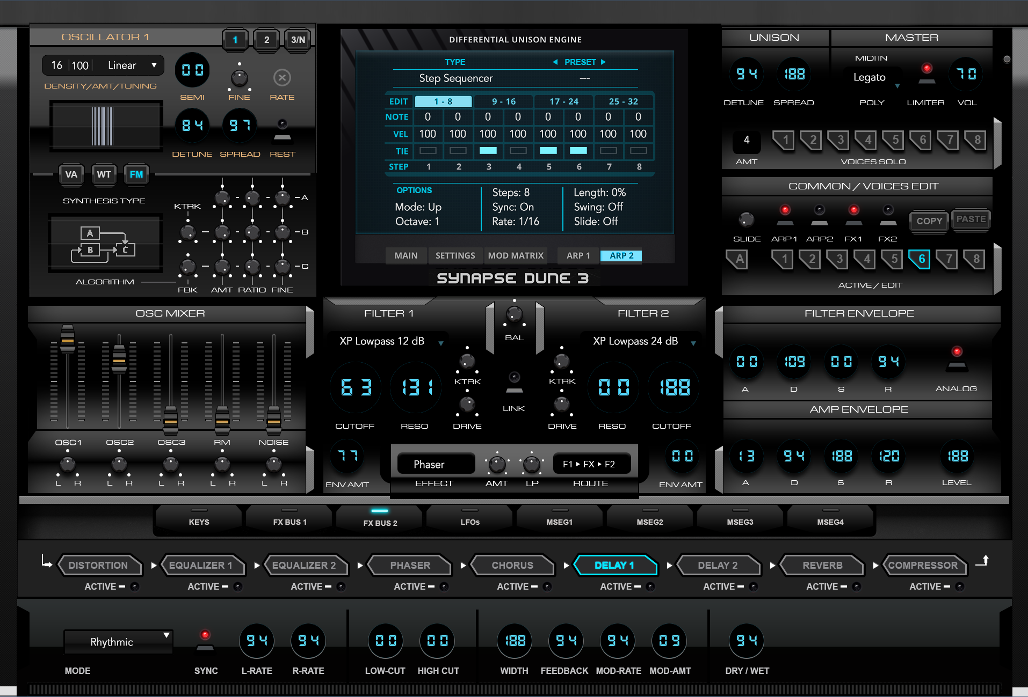Select oscillator 3/N button

pos(298,40)
